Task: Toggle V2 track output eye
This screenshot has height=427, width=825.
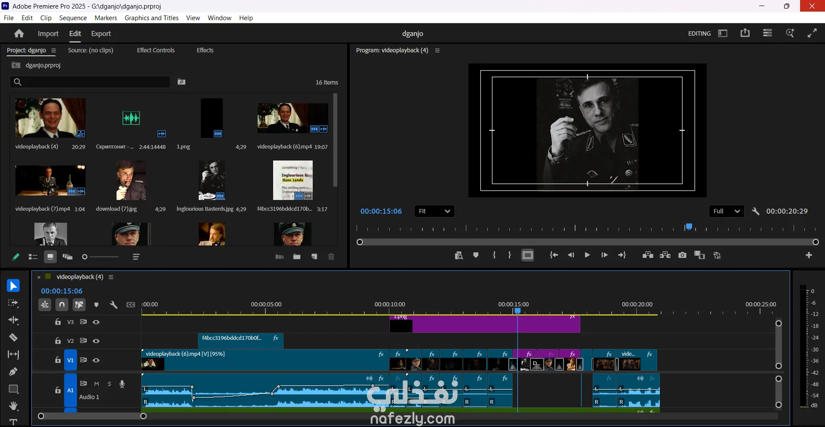Action: coord(96,341)
